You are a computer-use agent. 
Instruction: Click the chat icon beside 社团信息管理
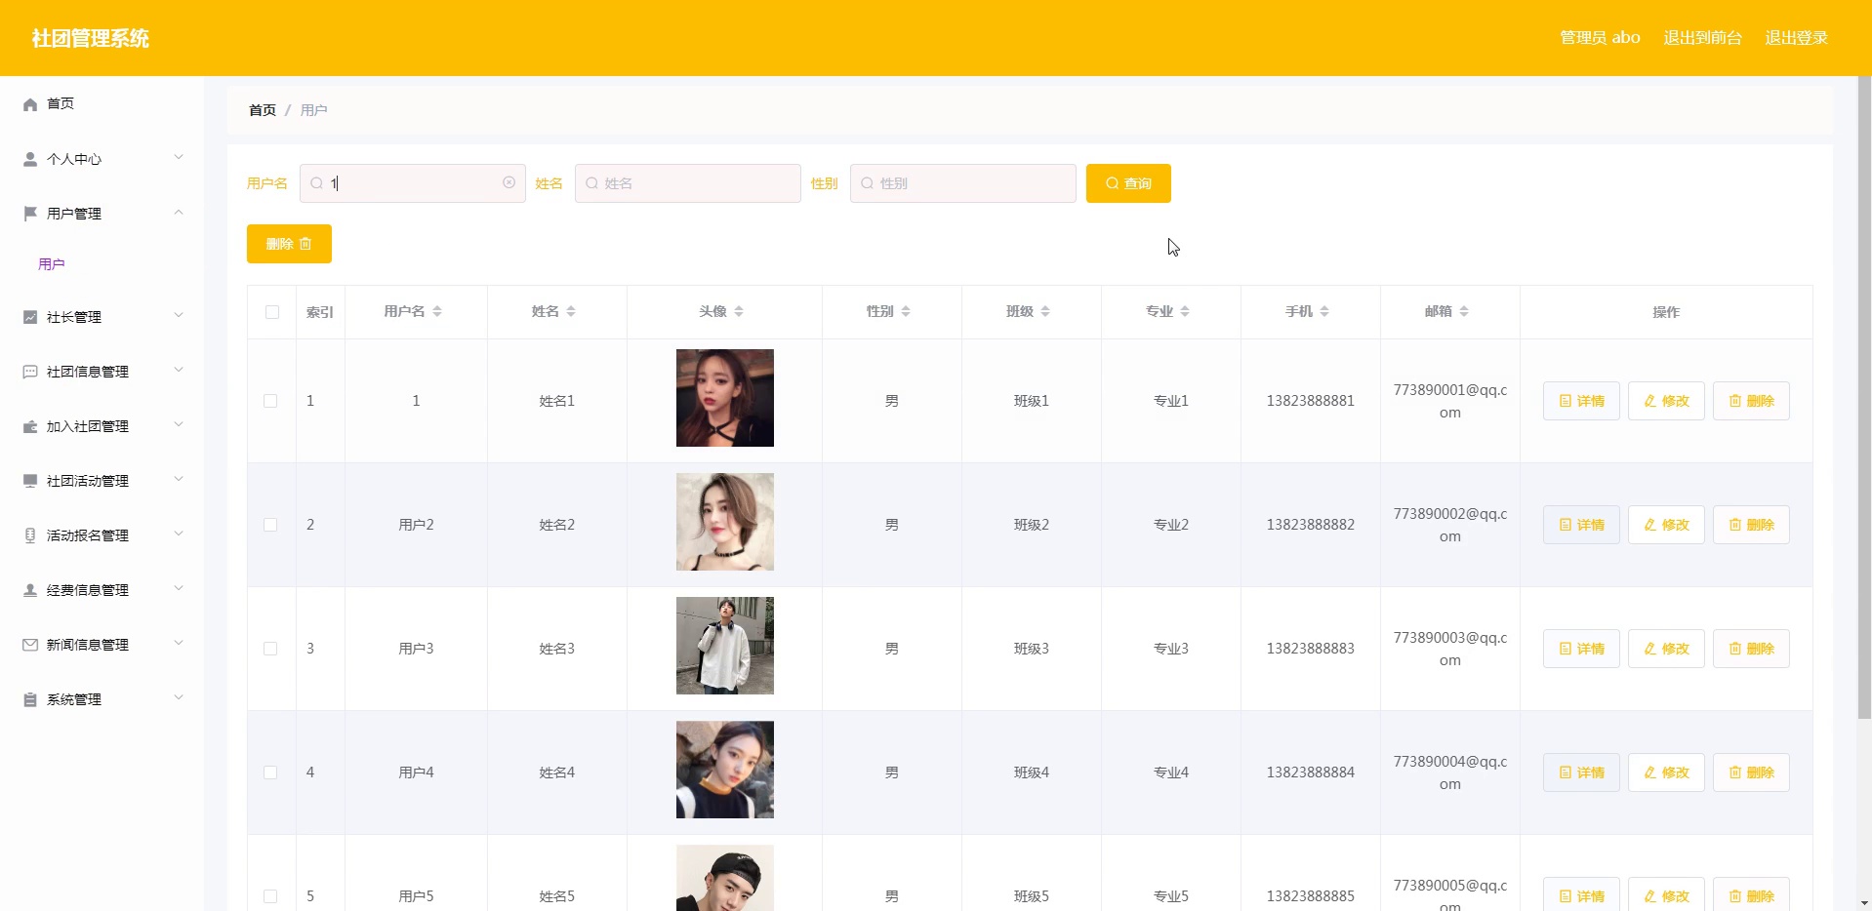(30, 372)
